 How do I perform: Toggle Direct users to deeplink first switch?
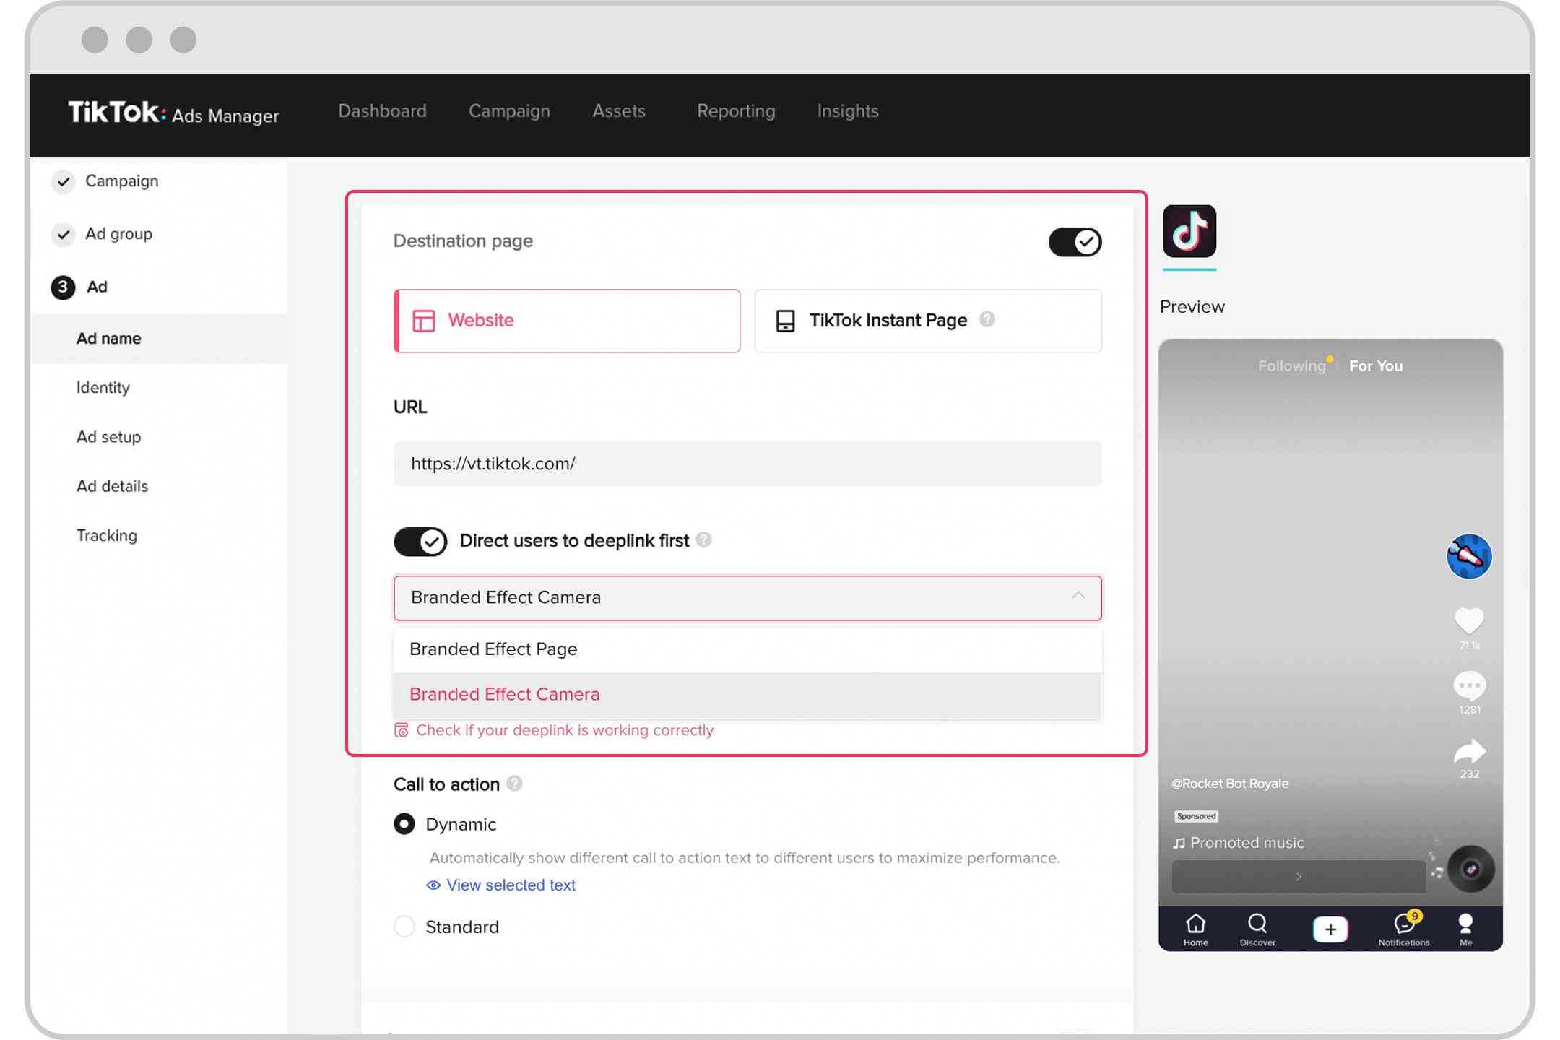(420, 541)
